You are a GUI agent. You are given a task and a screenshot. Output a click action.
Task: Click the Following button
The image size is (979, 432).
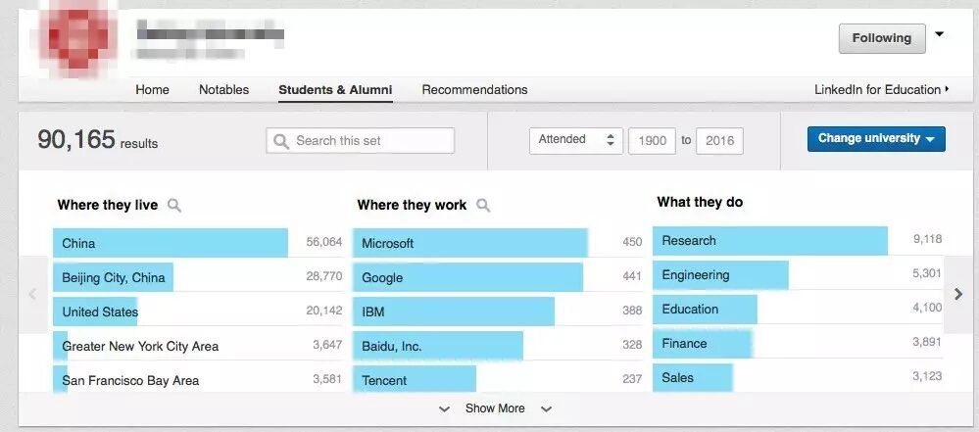pos(881,38)
